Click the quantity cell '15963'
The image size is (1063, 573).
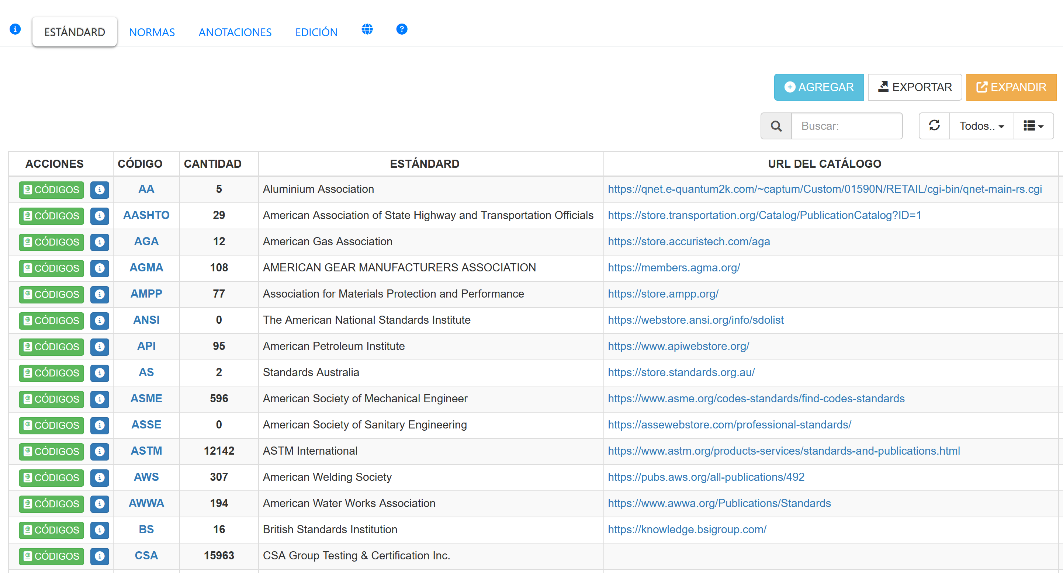click(x=219, y=556)
